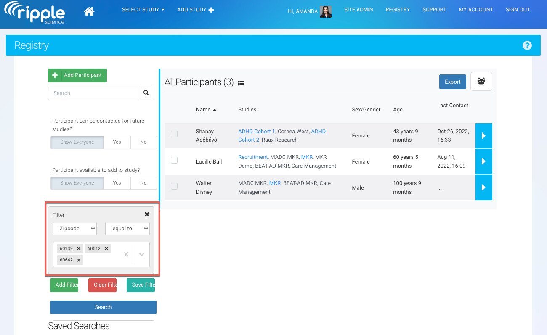547x335 pixels.
Task: Open the 'equal to' operator dropdown
Action: tap(127, 229)
